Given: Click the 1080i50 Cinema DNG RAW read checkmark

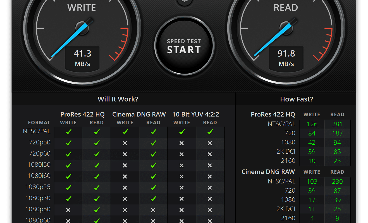Looking at the screenshot, I should point(153,165).
